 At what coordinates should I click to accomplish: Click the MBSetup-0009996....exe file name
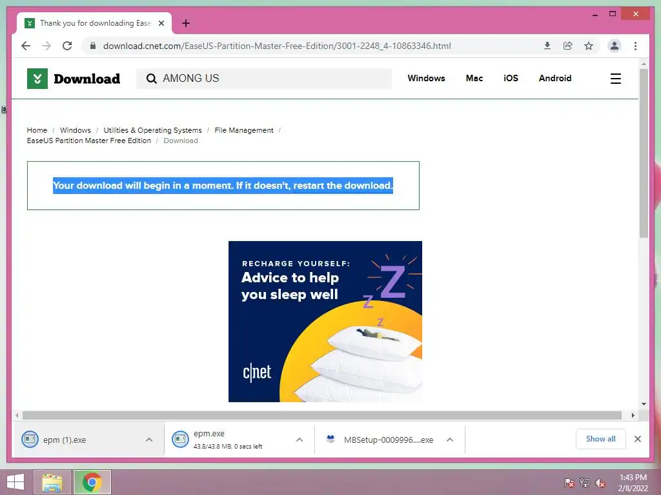(x=388, y=440)
